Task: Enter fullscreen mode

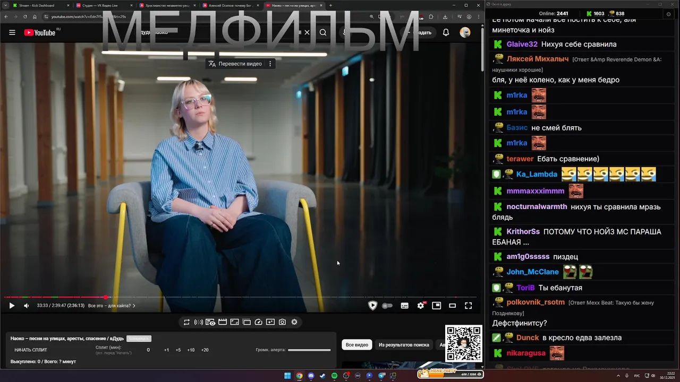Action: 468,306
